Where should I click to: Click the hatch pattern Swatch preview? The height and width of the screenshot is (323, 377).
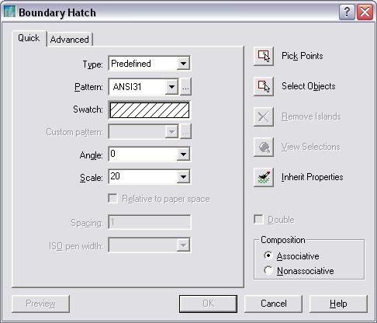(x=150, y=110)
